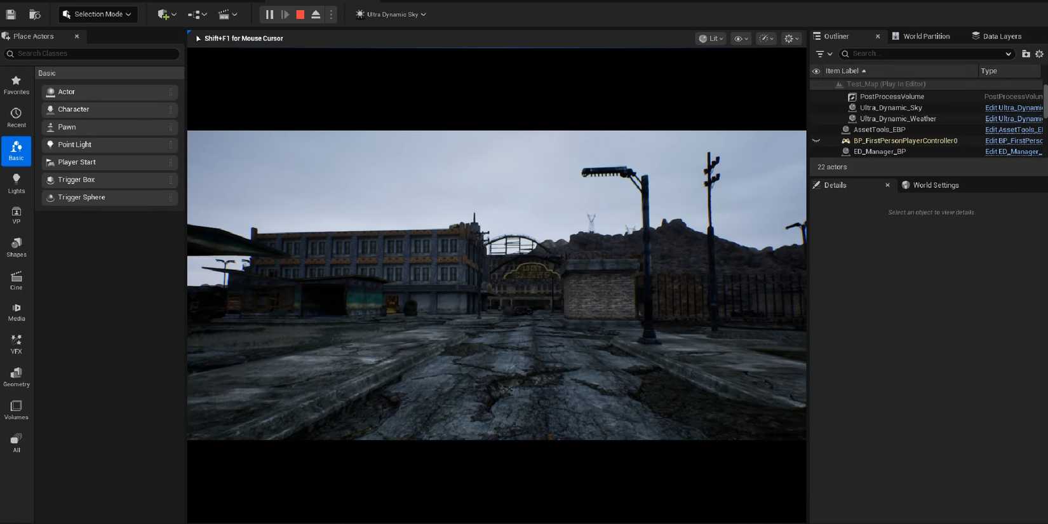Expand the Ultra Dynamic Sky dropdown
This screenshot has width=1048, height=524.
coord(391,14)
